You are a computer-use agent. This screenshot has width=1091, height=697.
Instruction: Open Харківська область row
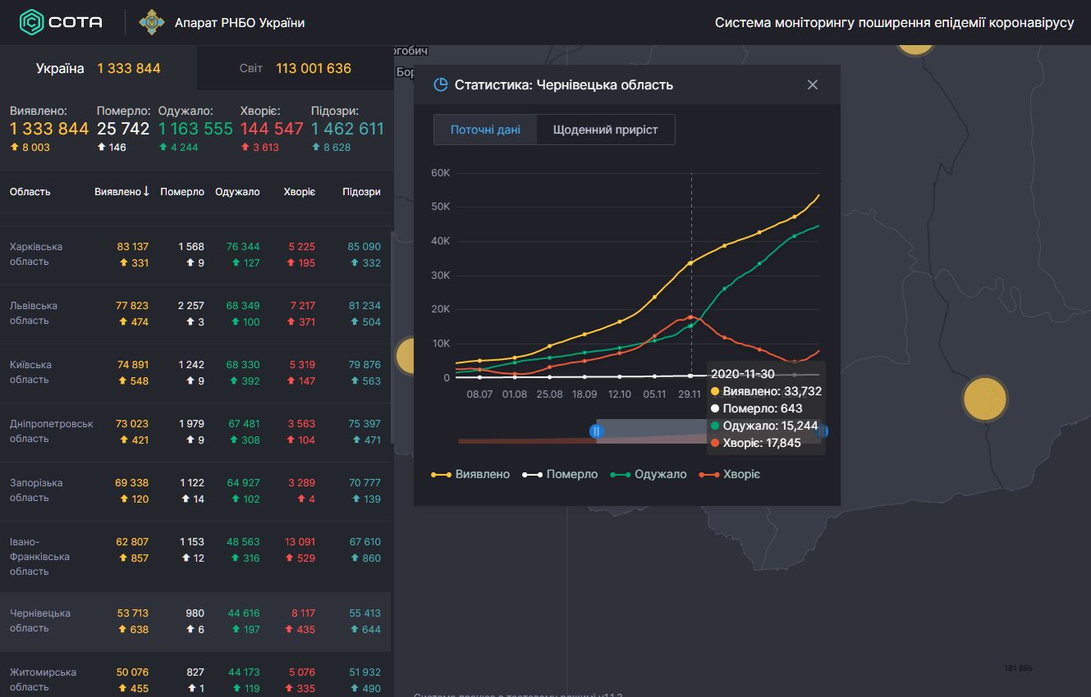click(x=36, y=254)
